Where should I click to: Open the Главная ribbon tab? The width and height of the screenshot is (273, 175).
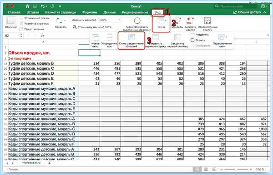(14, 12)
